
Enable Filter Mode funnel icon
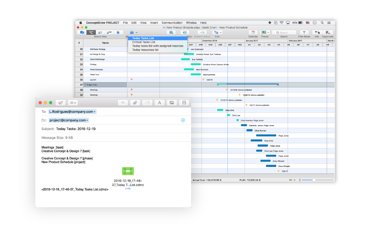point(304,33)
